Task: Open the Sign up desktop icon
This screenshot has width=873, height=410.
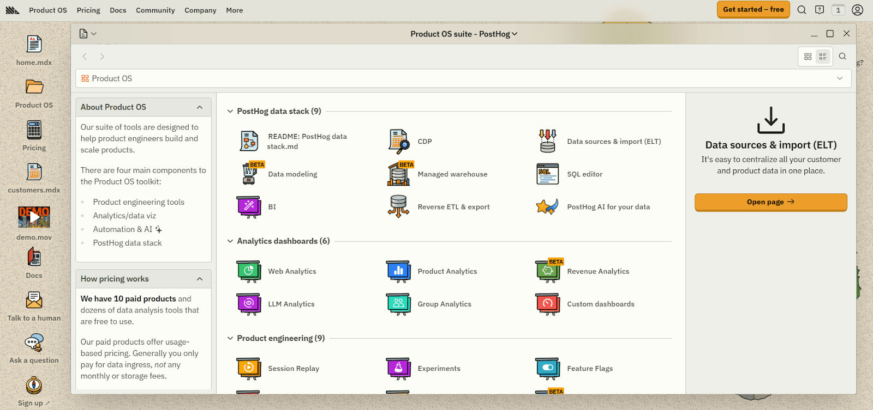Action: pyautogui.click(x=34, y=385)
